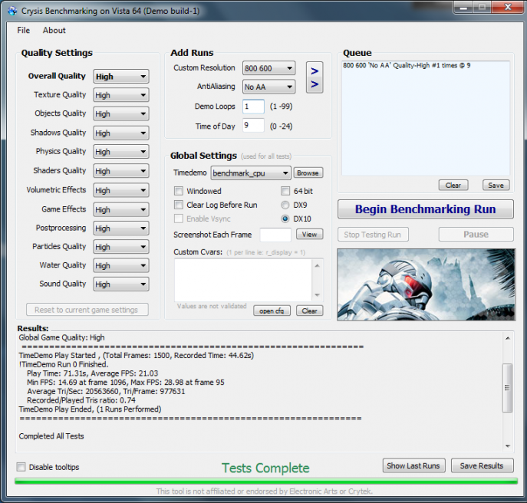The width and height of the screenshot is (527, 503).
Task: Enable the 64 bit checkbox
Action: click(x=285, y=191)
